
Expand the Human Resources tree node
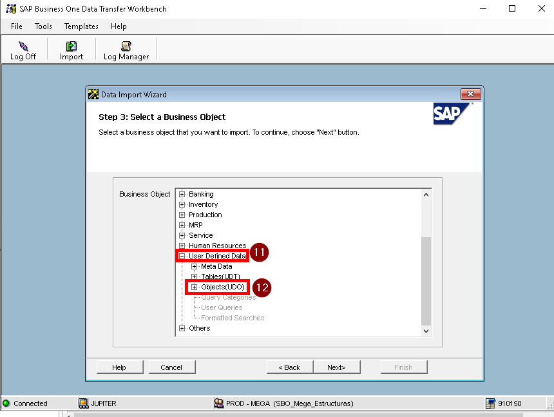[182, 246]
